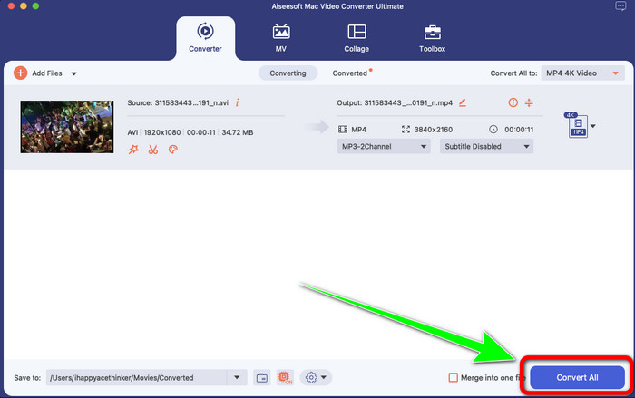Image resolution: width=635 pixels, height=398 pixels.
Task: Click the output duration clock icon
Action: coord(493,130)
